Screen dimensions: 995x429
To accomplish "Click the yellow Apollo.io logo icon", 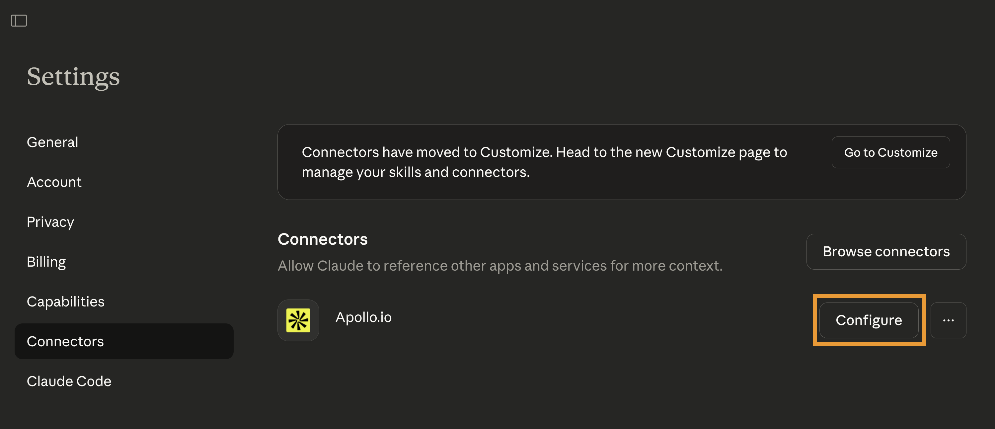I will pyautogui.click(x=298, y=320).
